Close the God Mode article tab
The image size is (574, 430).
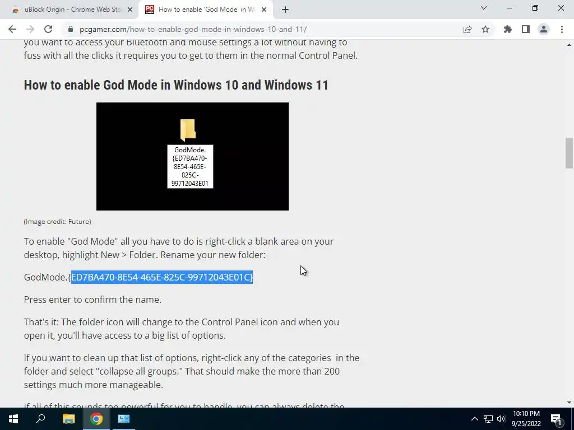click(264, 10)
